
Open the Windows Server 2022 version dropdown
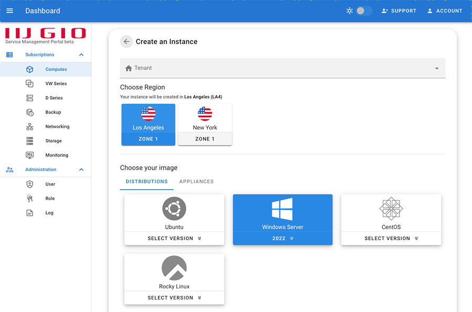click(283, 239)
